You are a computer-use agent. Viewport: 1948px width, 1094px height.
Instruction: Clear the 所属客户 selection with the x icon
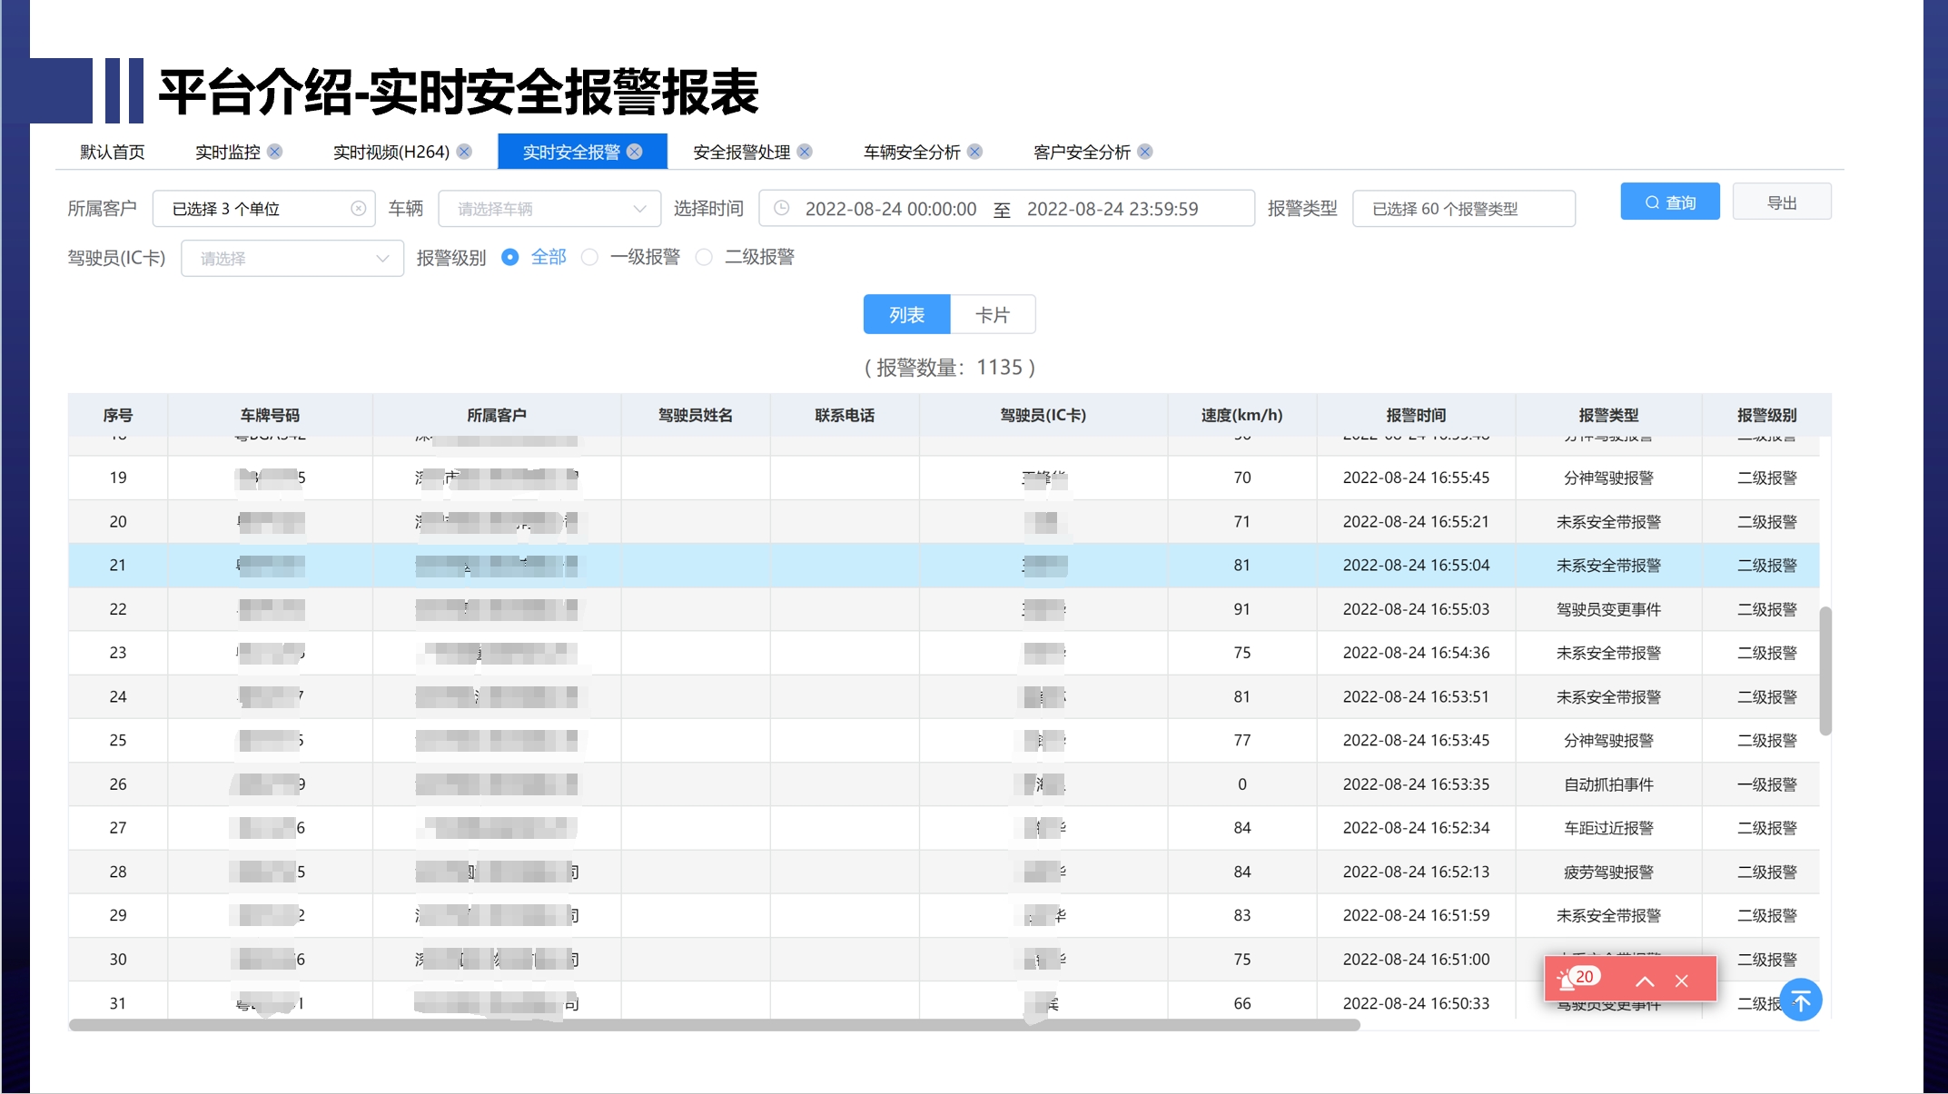(359, 209)
